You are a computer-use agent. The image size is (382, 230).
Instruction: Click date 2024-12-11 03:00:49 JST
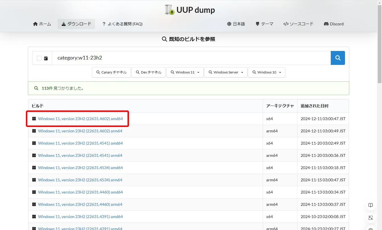pyautogui.click(x=323, y=131)
